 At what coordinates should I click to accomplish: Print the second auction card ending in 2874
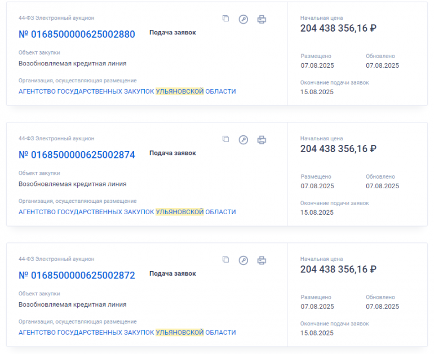(262, 140)
